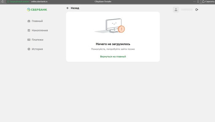Go to Главный menu item

click(35, 21)
